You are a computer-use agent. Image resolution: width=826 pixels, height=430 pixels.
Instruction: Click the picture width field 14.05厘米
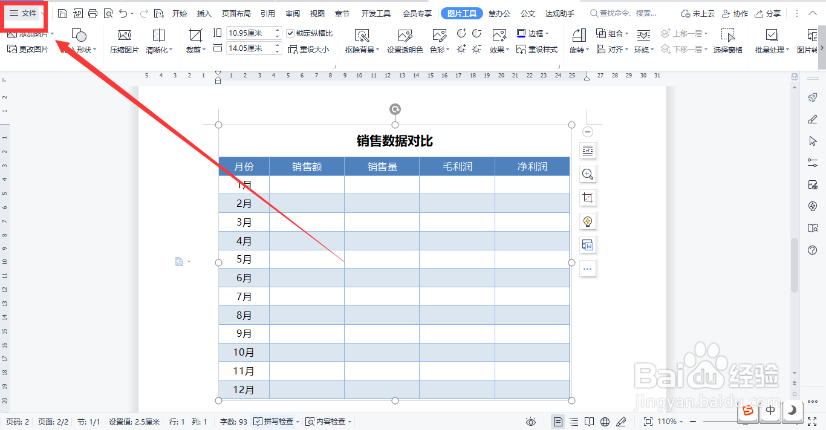(x=250, y=48)
